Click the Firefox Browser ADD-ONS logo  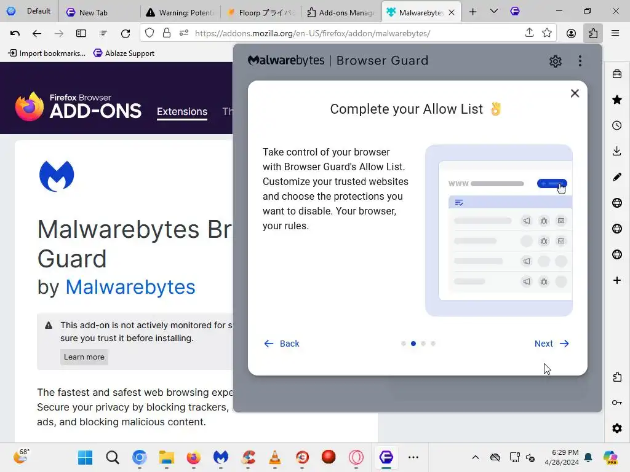78,106
